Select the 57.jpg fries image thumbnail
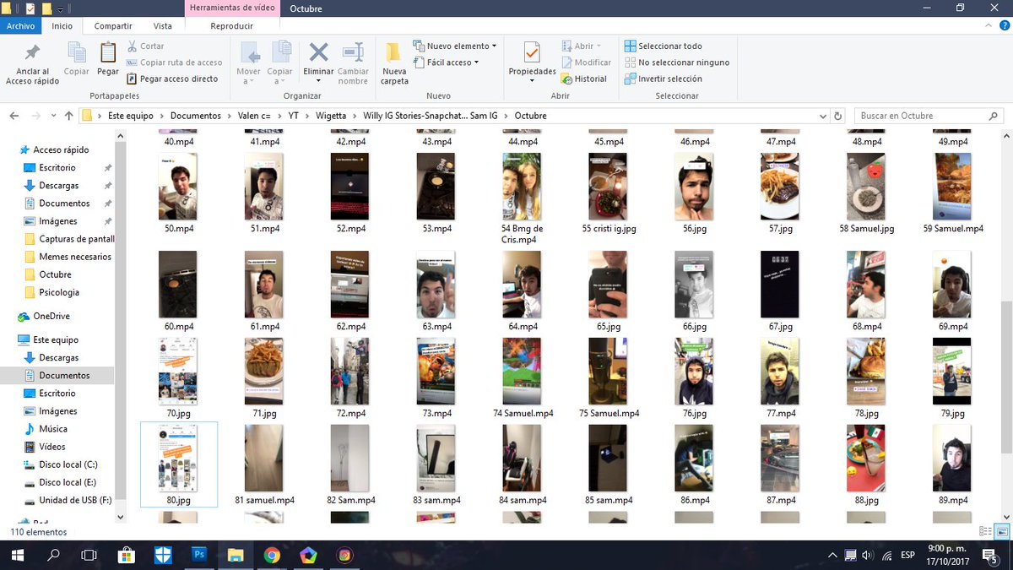 (780, 187)
